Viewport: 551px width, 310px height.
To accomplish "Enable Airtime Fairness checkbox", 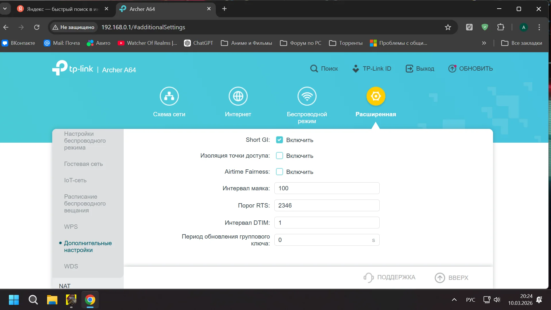I will click(279, 172).
